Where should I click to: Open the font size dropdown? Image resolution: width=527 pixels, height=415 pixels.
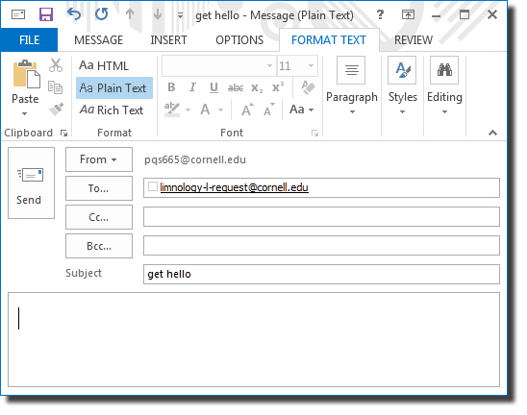[x=312, y=66]
